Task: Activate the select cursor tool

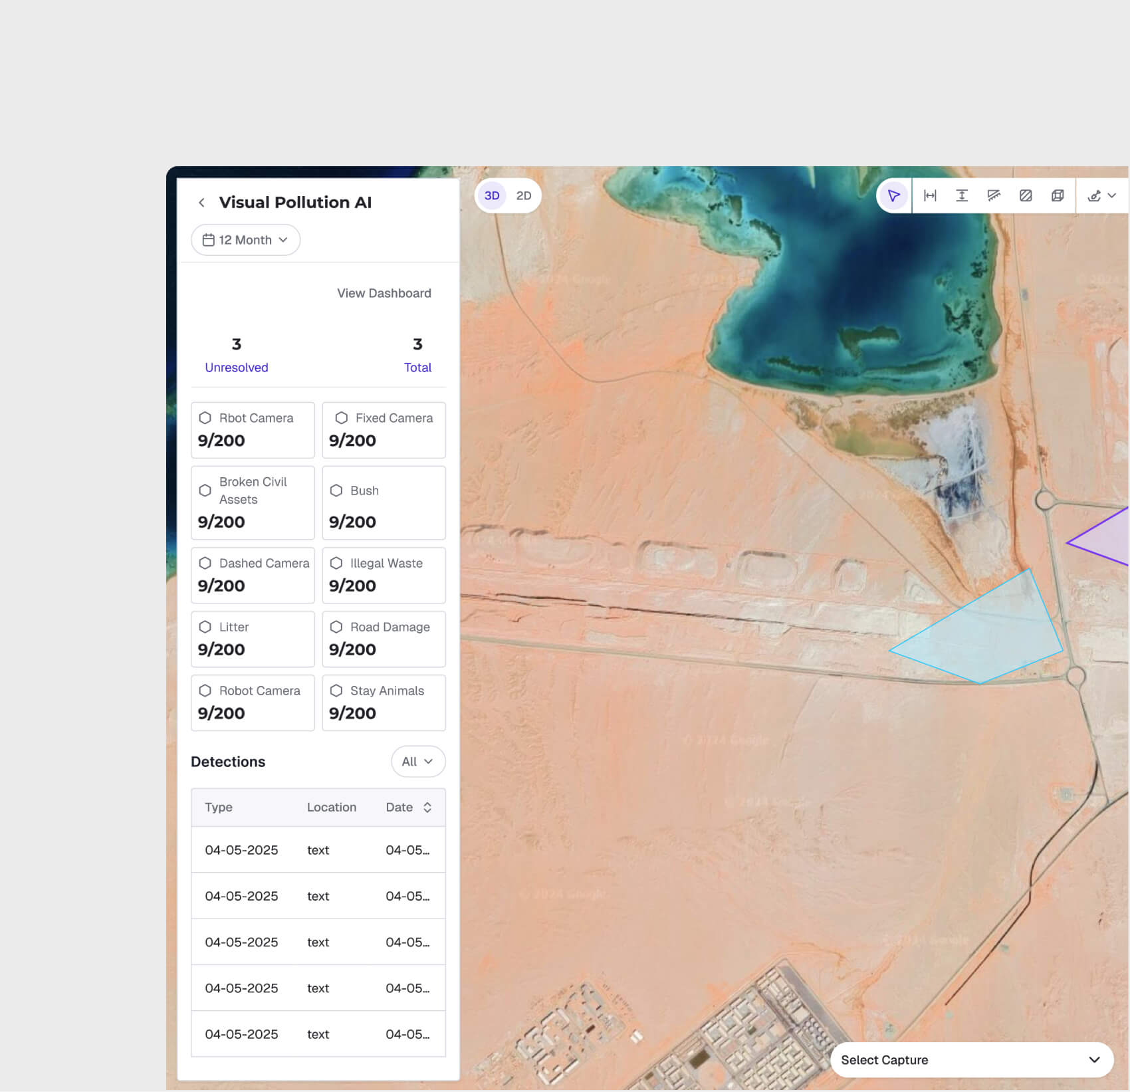Action: tap(894, 195)
